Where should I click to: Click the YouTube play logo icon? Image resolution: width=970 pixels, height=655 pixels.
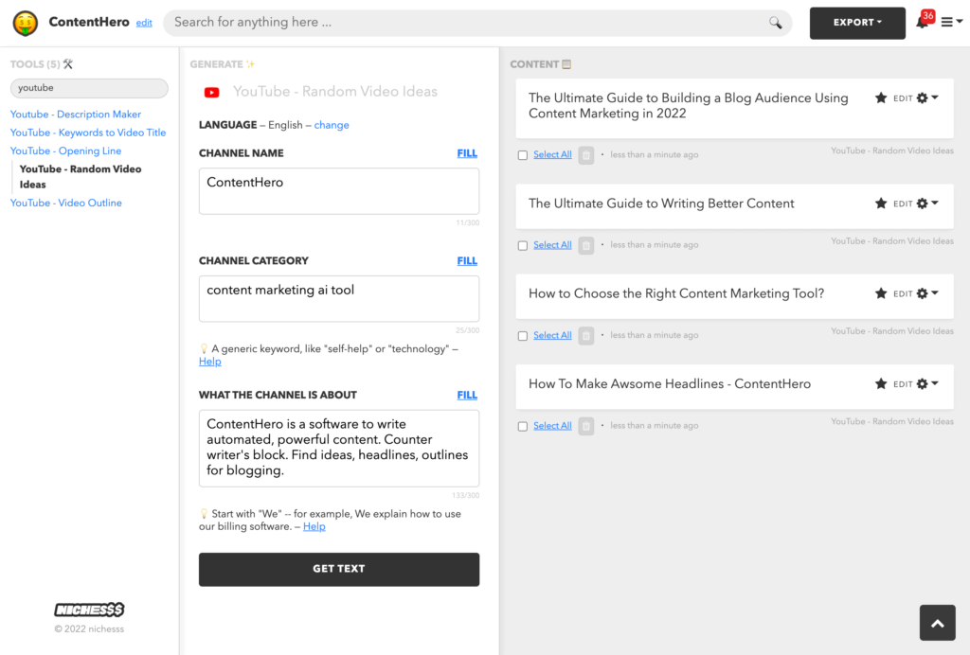coord(211,92)
